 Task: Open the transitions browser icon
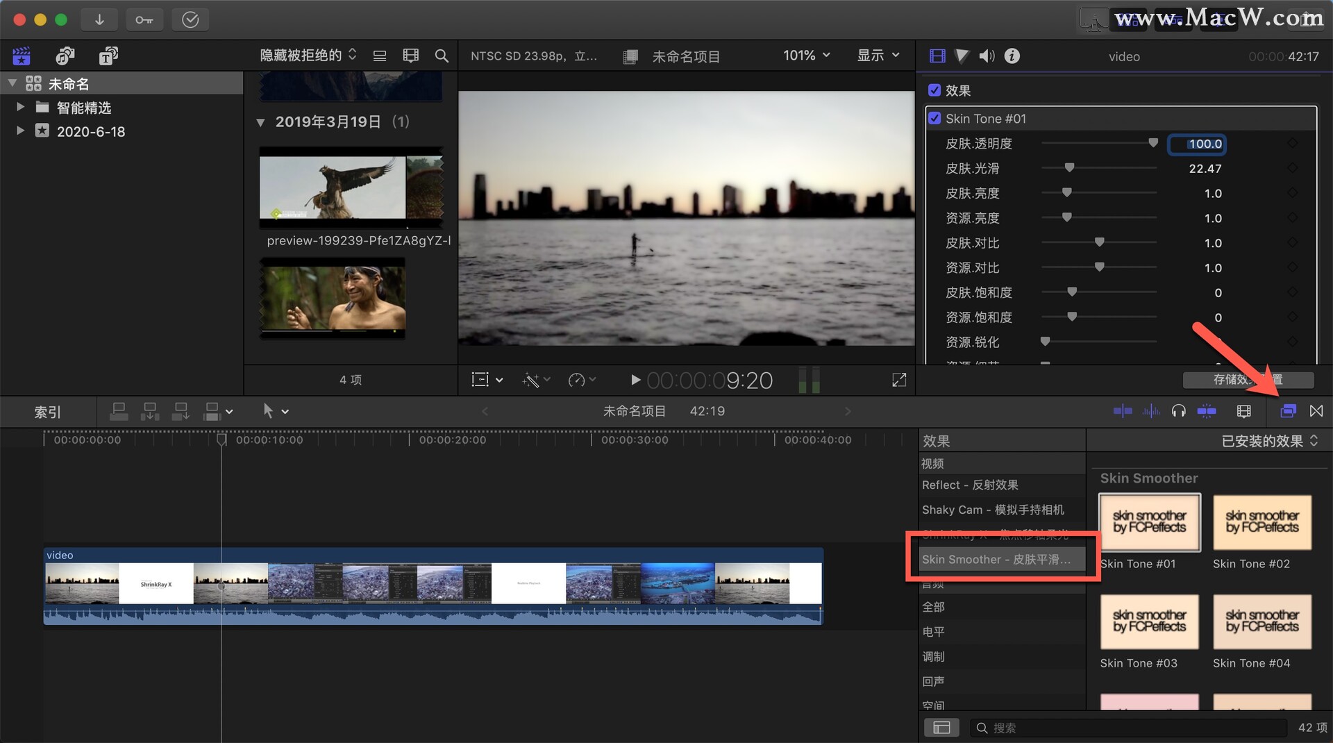pos(1316,411)
